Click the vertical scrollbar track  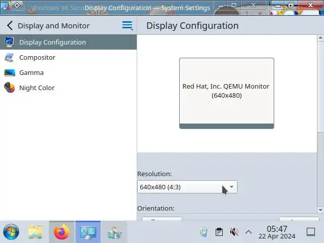click(320, 170)
